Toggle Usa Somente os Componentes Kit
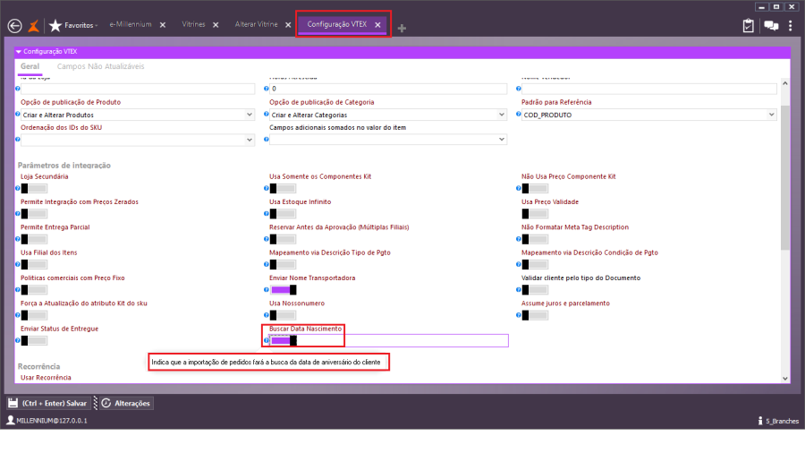The image size is (805, 453). (x=283, y=189)
